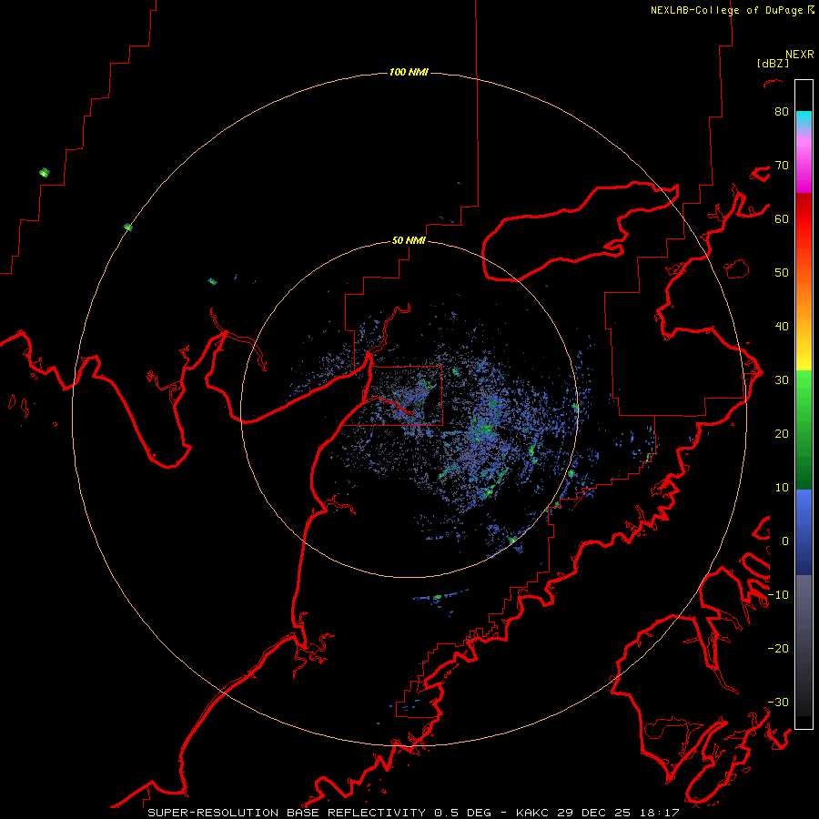819x819 pixels.
Task: Click the -20 dBZ scale value
Action: 779,648
